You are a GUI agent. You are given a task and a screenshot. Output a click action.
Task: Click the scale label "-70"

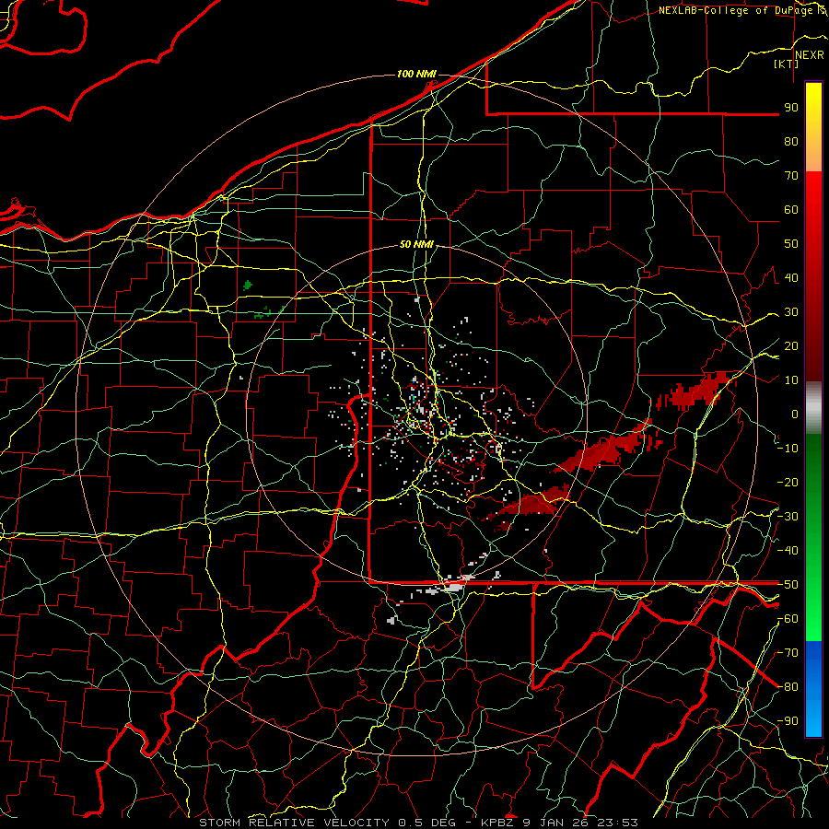coord(788,653)
